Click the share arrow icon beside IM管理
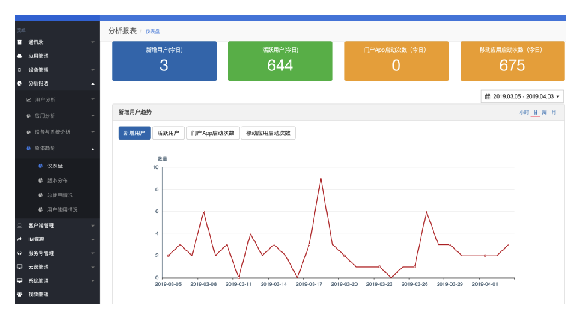 19,239
